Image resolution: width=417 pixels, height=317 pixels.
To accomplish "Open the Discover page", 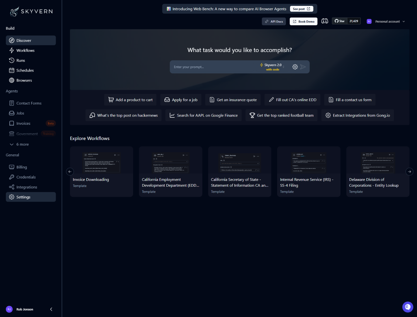I will (x=31, y=40).
